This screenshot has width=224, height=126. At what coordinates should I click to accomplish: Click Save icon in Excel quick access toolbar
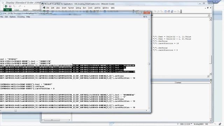point(10,6)
